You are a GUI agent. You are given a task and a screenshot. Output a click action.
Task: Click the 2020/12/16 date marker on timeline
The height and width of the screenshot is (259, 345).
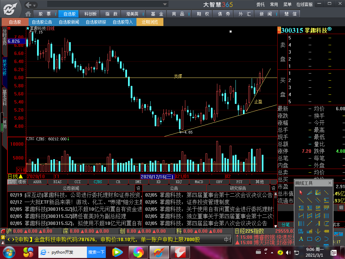(x=157, y=177)
